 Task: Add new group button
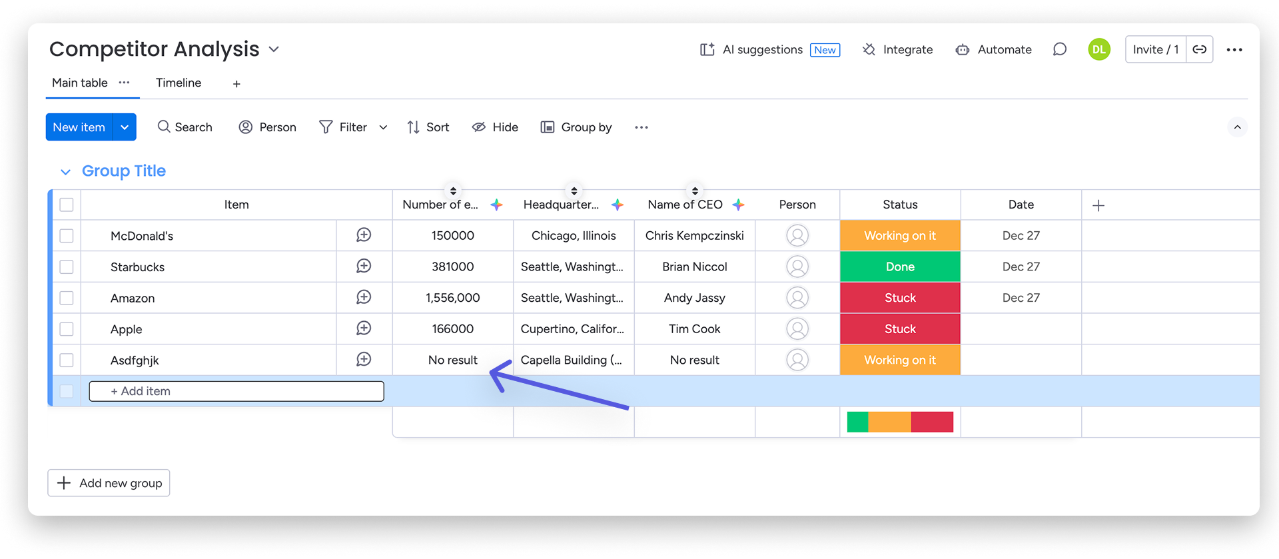click(x=109, y=483)
